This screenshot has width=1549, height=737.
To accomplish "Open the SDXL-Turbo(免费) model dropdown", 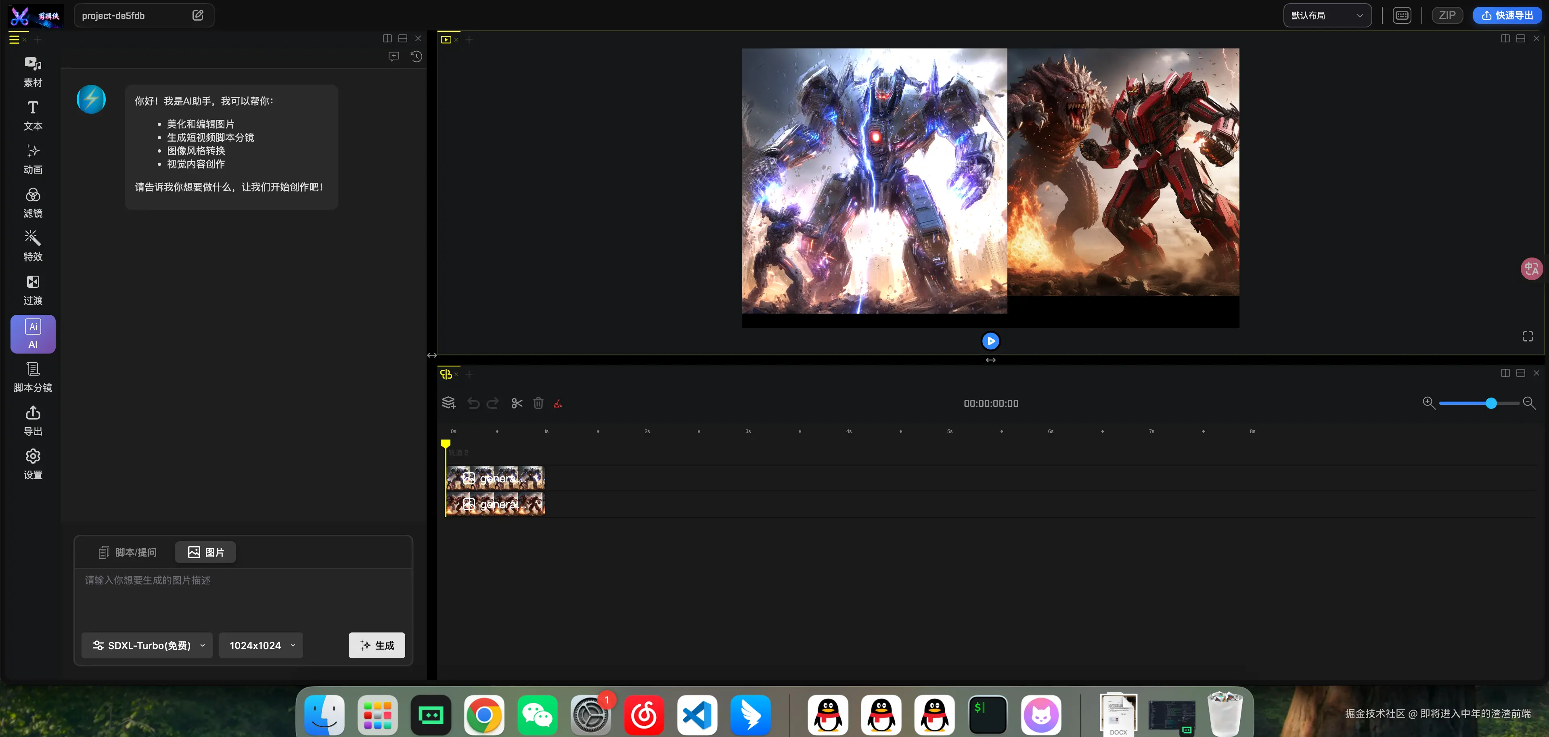I will pyautogui.click(x=147, y=645).
